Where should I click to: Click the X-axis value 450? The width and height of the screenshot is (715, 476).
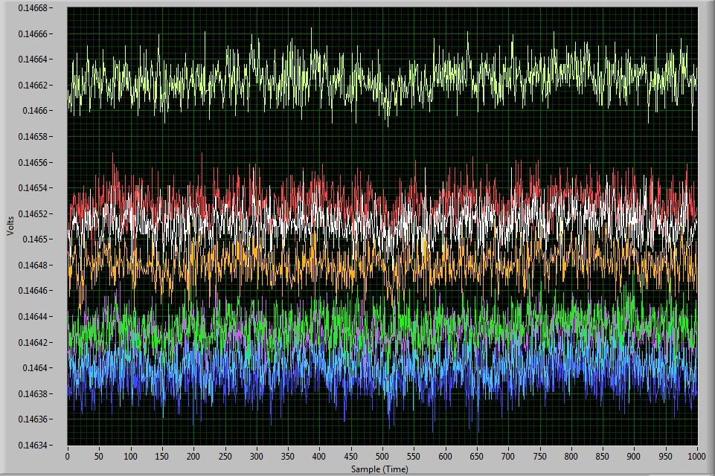click(x=350, y=456)
